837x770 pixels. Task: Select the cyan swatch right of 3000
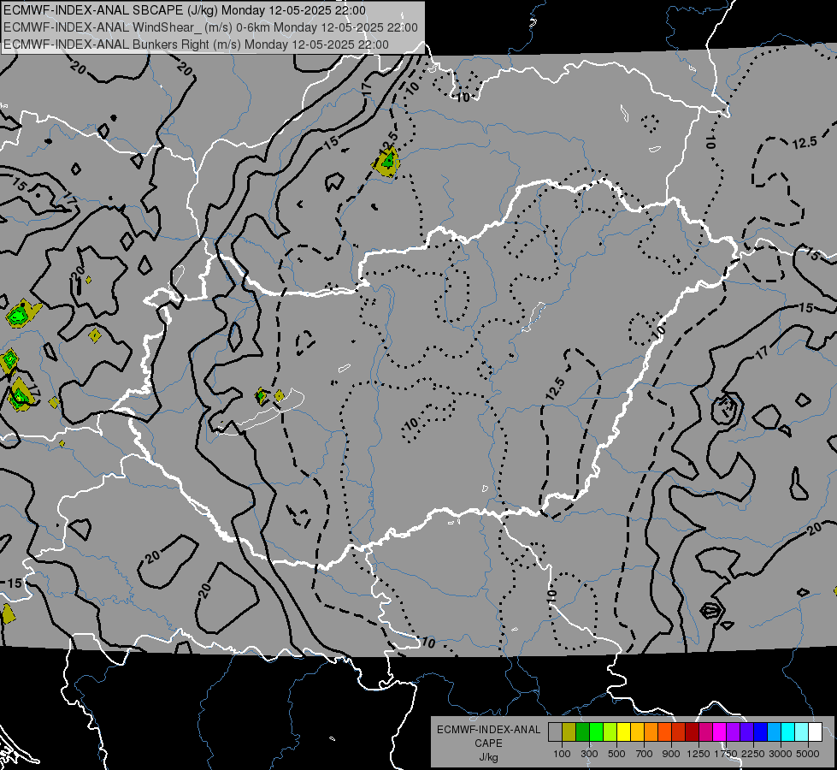coord(788,731)
